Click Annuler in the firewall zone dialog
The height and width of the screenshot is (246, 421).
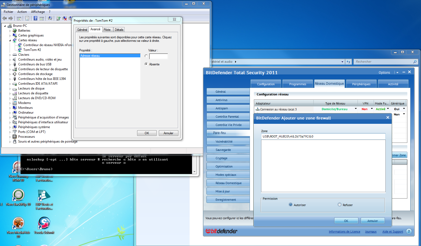pyautogui.click(x=373, y=221)
